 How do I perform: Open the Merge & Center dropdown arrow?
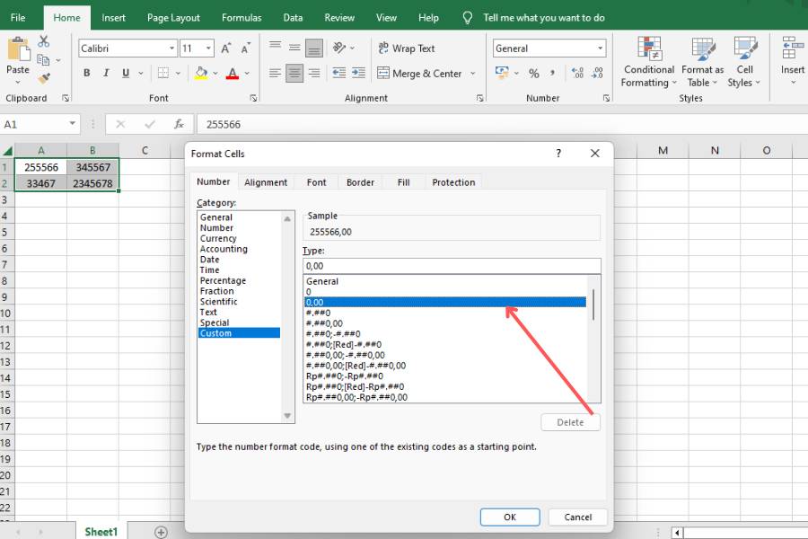pos(472,74)
